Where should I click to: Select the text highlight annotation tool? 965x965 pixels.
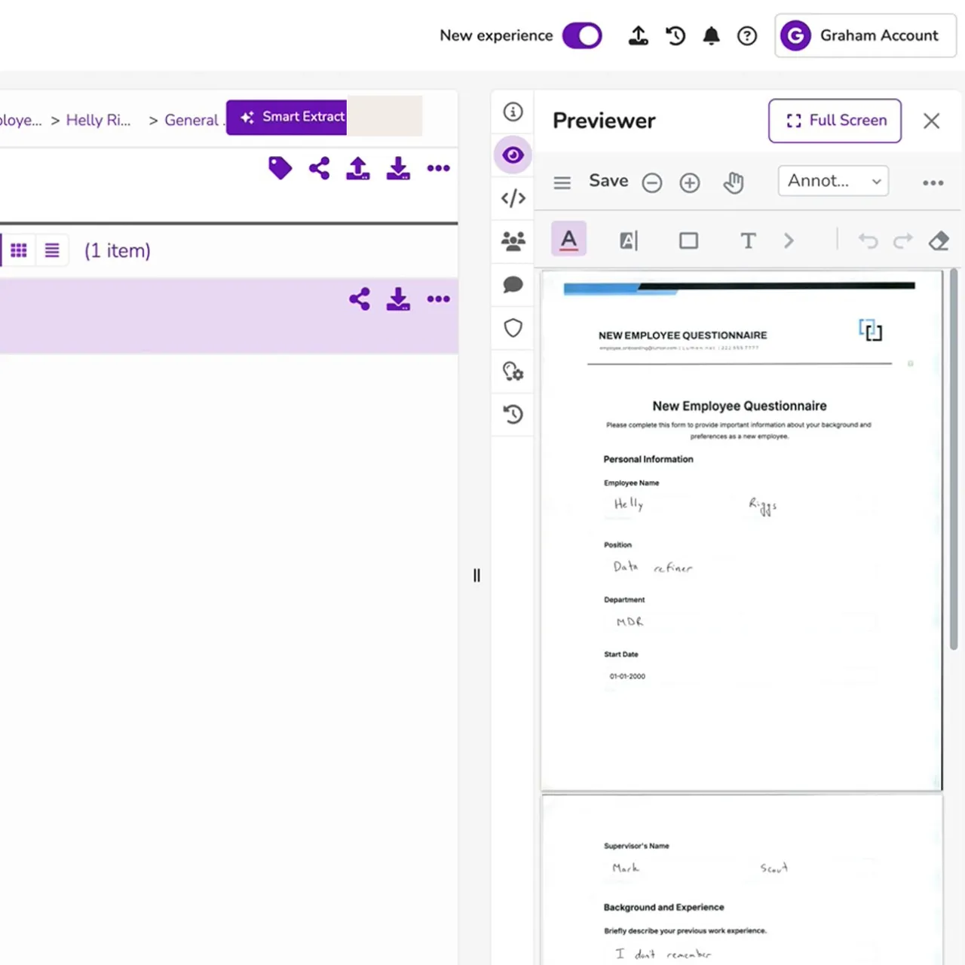point(629,240)
